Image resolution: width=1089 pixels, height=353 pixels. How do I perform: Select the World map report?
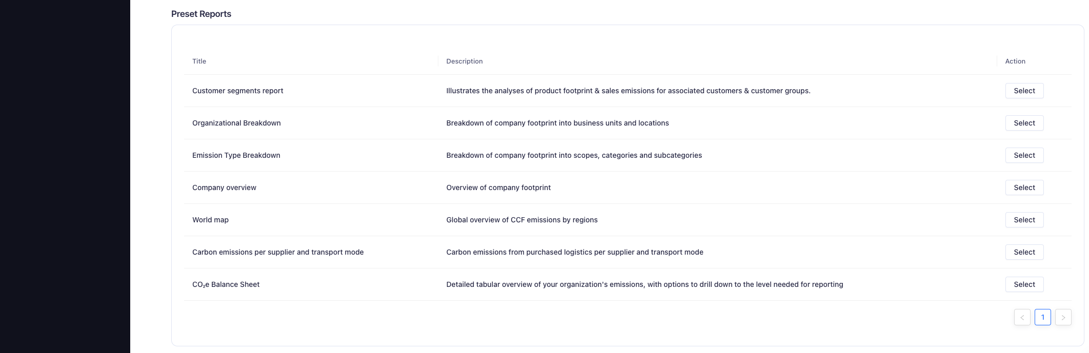point(1024,220)
